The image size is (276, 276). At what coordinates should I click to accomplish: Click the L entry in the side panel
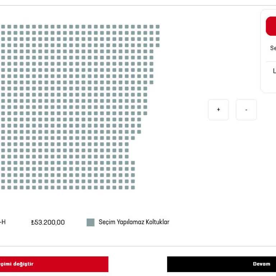point(274,71)
